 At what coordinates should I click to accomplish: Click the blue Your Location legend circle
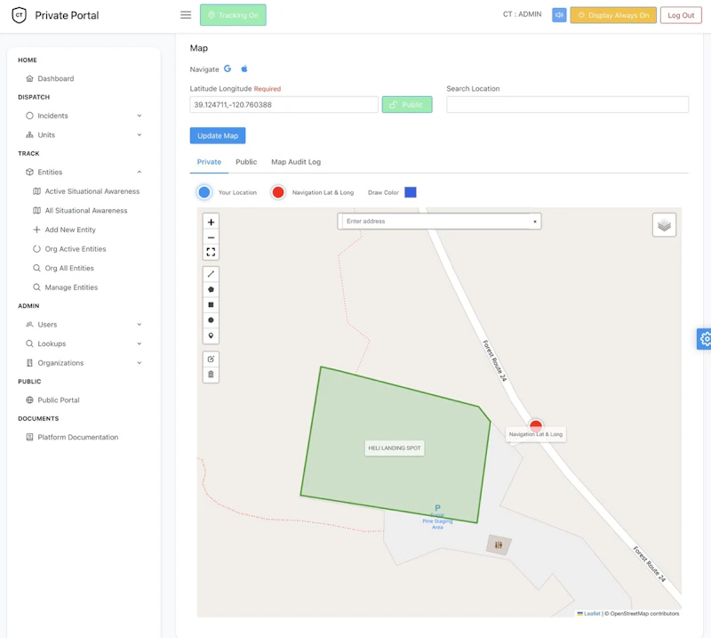(x=204, y=192)
